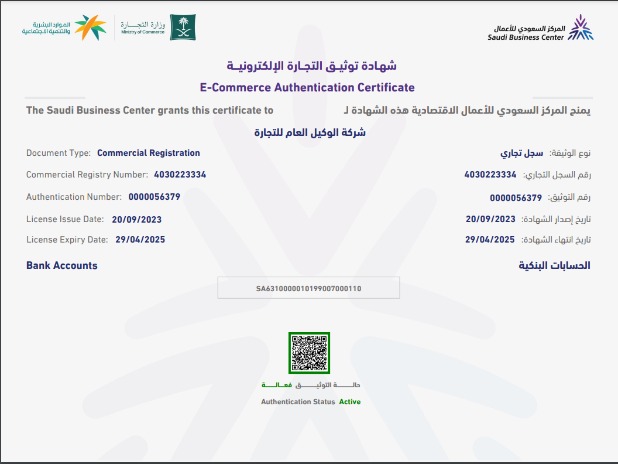Click the Commercial Registry Number value in English row
The width and height of the screenshot is (618, 464).
click(180, 175)
